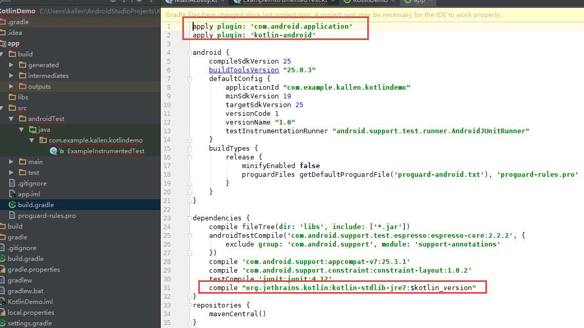Fold the buildTypes block in gutter

(190, 149)
